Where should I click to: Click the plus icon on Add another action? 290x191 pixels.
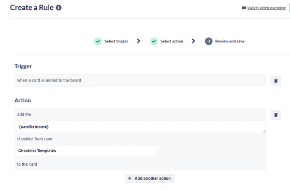130,178
